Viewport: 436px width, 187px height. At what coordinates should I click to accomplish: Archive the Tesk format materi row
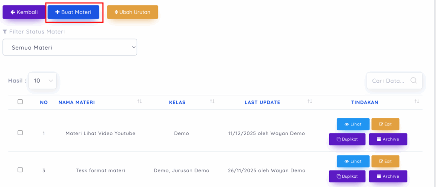click(388, 176)
